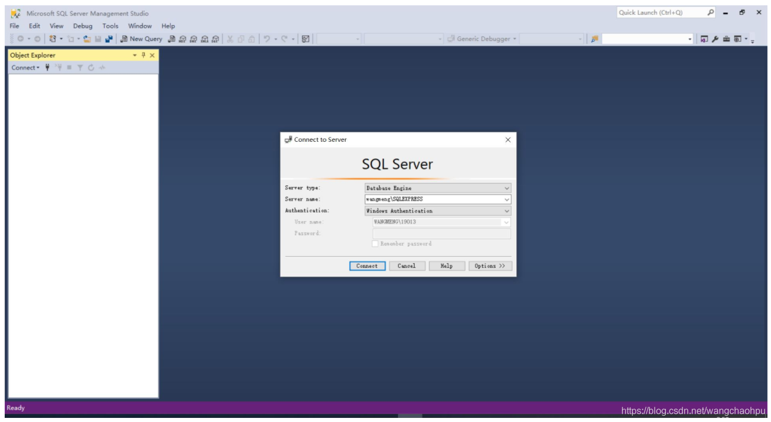The image size is (771, 422).
Task: Click the Save All icon
Action: 109,39
